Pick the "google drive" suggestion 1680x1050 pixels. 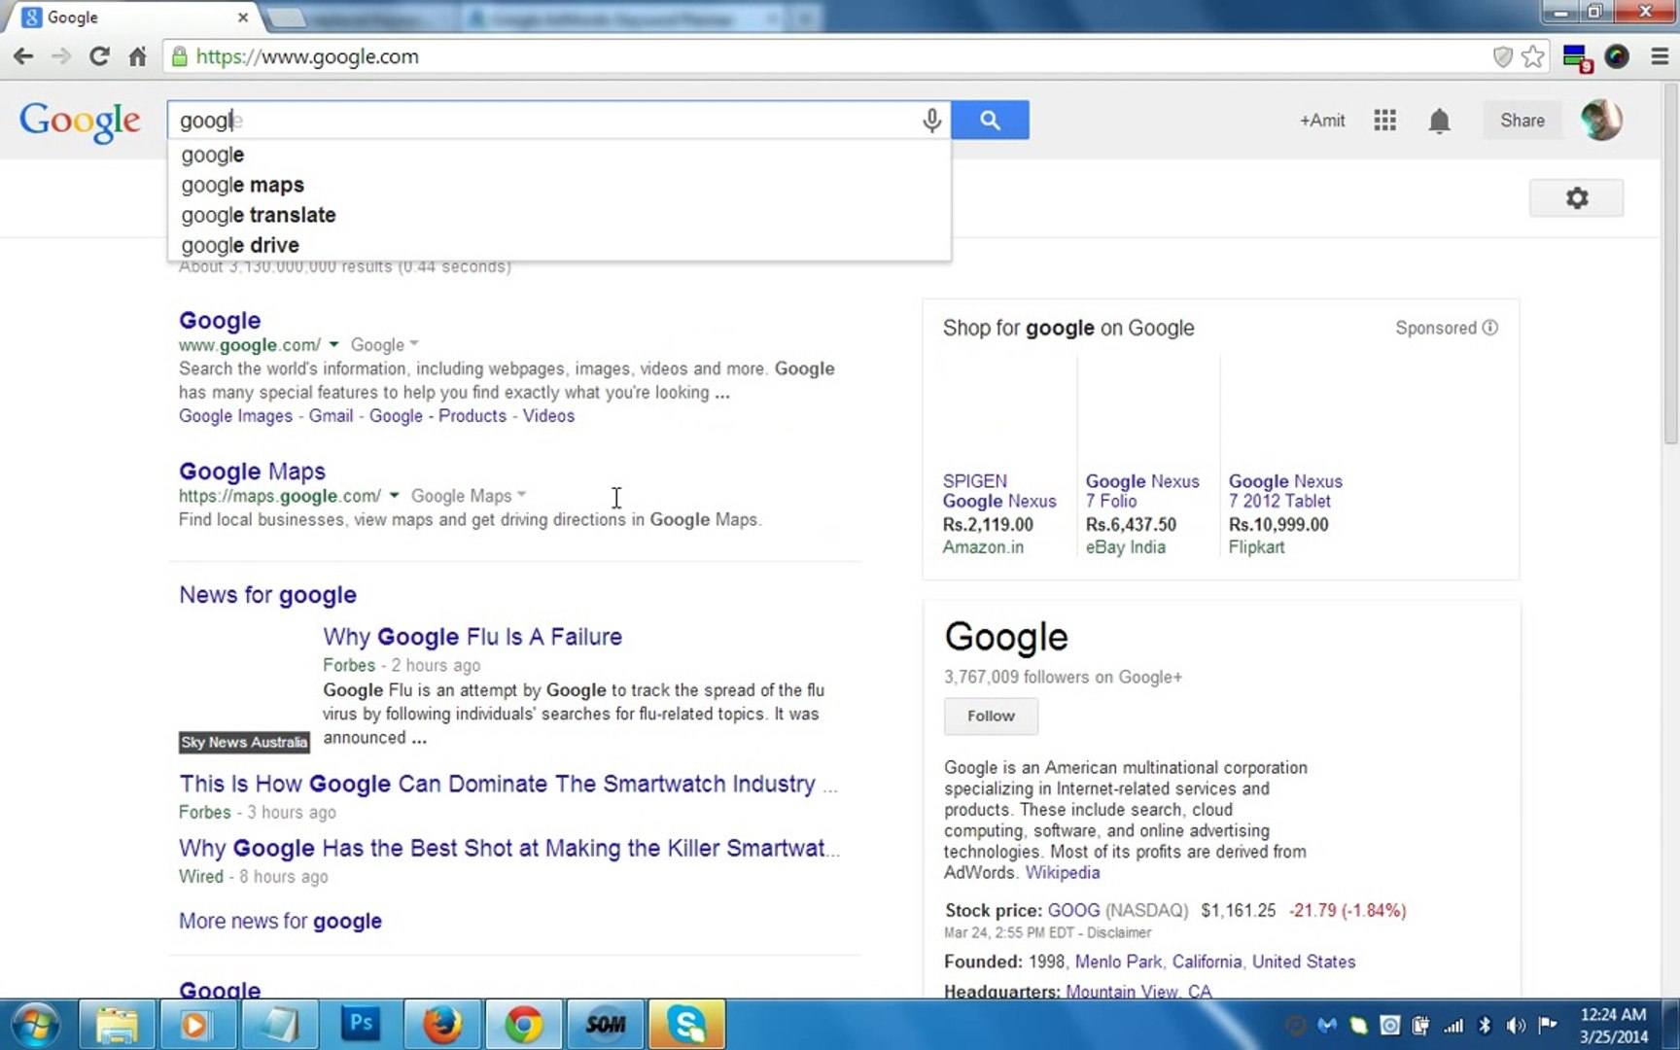(x=559, y=245)
